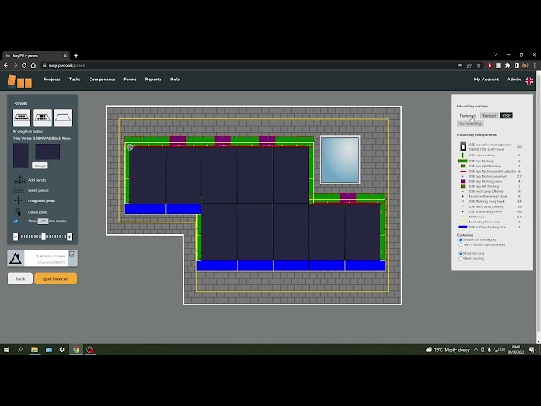Click the zoom slider handle
The width and height of the screenshot is (541, 406).
pyautogui.click(x=43, y=237)
